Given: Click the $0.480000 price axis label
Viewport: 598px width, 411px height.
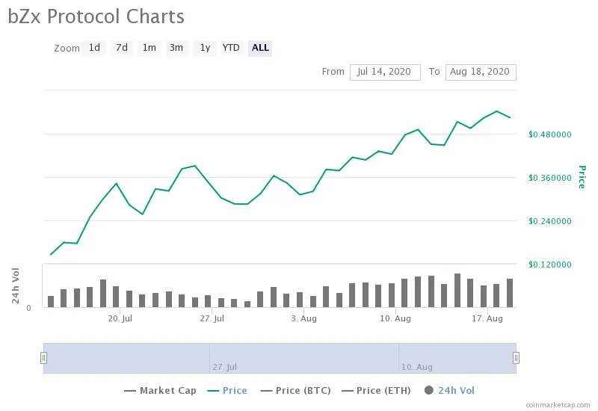Looking at the screenshot, I should (x=550, y=135).
